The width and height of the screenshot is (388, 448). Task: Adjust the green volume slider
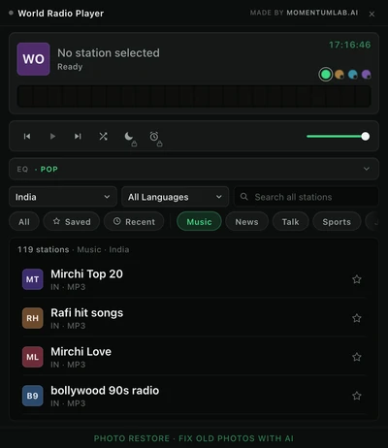click(x=338, y=137)
